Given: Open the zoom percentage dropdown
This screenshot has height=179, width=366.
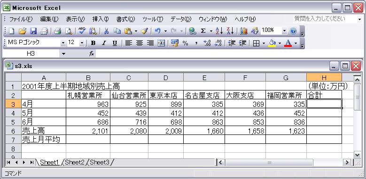Looking at the screenshot, I should 284,31.
